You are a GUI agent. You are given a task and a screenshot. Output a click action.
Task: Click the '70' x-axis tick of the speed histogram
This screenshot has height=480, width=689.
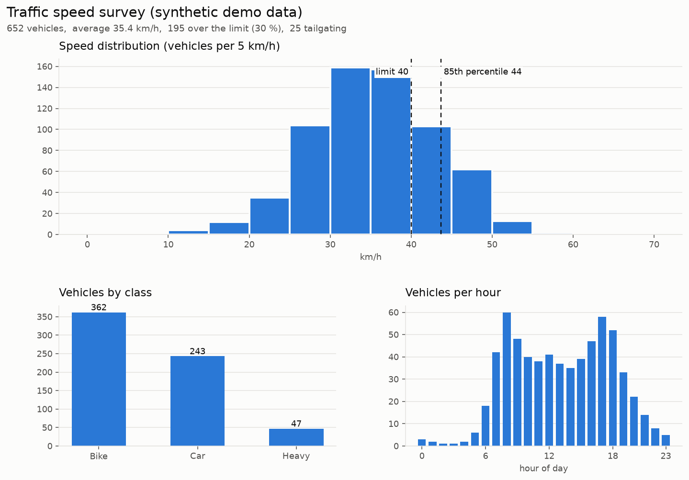tap(654, 245)
